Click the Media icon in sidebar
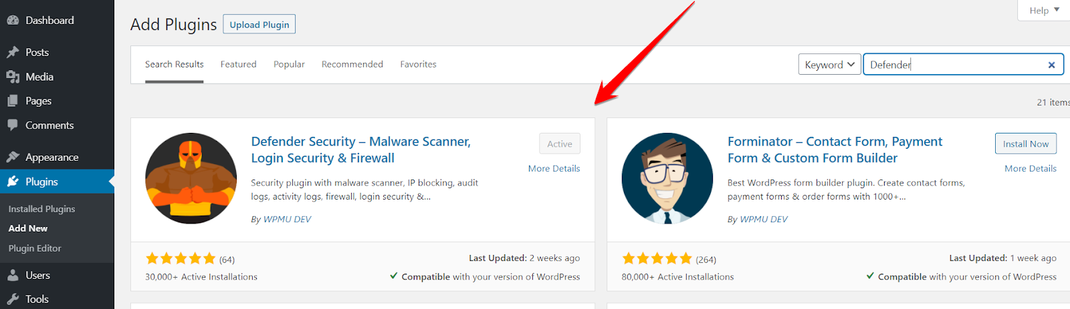This screenshot has height=309, width=1070. [x=13, y=77]
